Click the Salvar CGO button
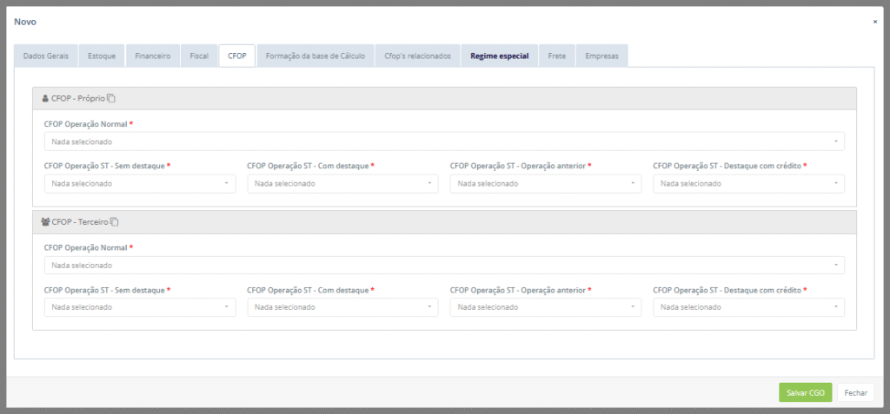 click(805, 392)
